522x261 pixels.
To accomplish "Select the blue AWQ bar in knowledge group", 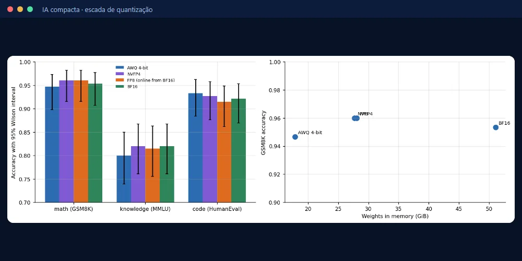I will [x=124, y=179].
